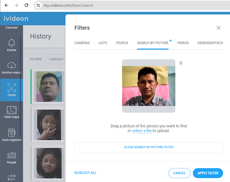Click the address bar URL
The image size is (230, 182).
pyautogui.click(x=68, y=5)
